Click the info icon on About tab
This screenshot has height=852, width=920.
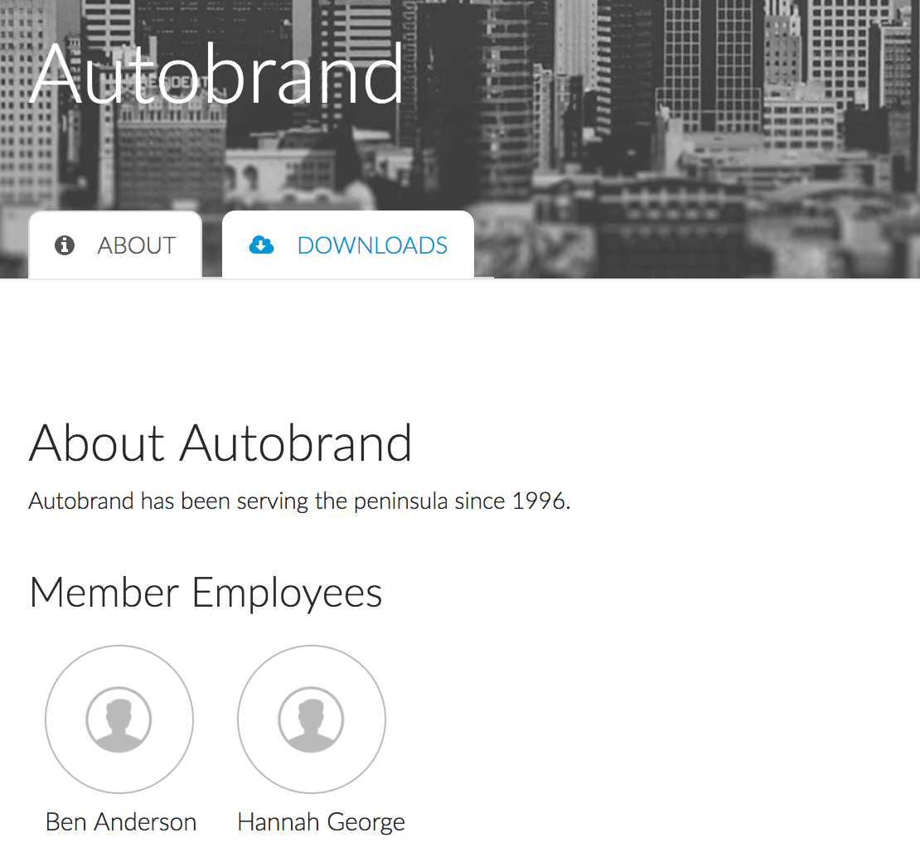(x=65, y=245)
